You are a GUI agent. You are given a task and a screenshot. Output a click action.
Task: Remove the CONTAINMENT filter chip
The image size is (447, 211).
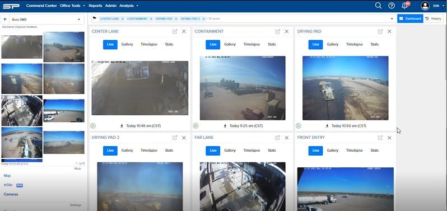tap(151, 18)
